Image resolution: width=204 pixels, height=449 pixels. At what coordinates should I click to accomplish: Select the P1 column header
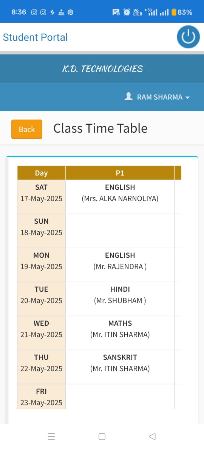click(120, 173)
